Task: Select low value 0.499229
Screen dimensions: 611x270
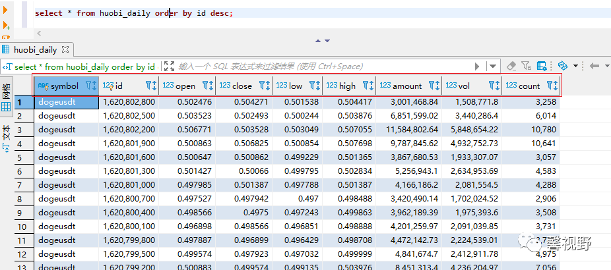Action: [x=298, y=157]
